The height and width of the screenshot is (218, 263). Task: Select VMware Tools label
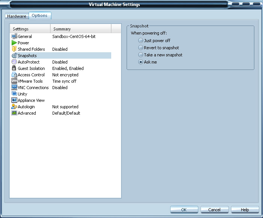point(30,81)
